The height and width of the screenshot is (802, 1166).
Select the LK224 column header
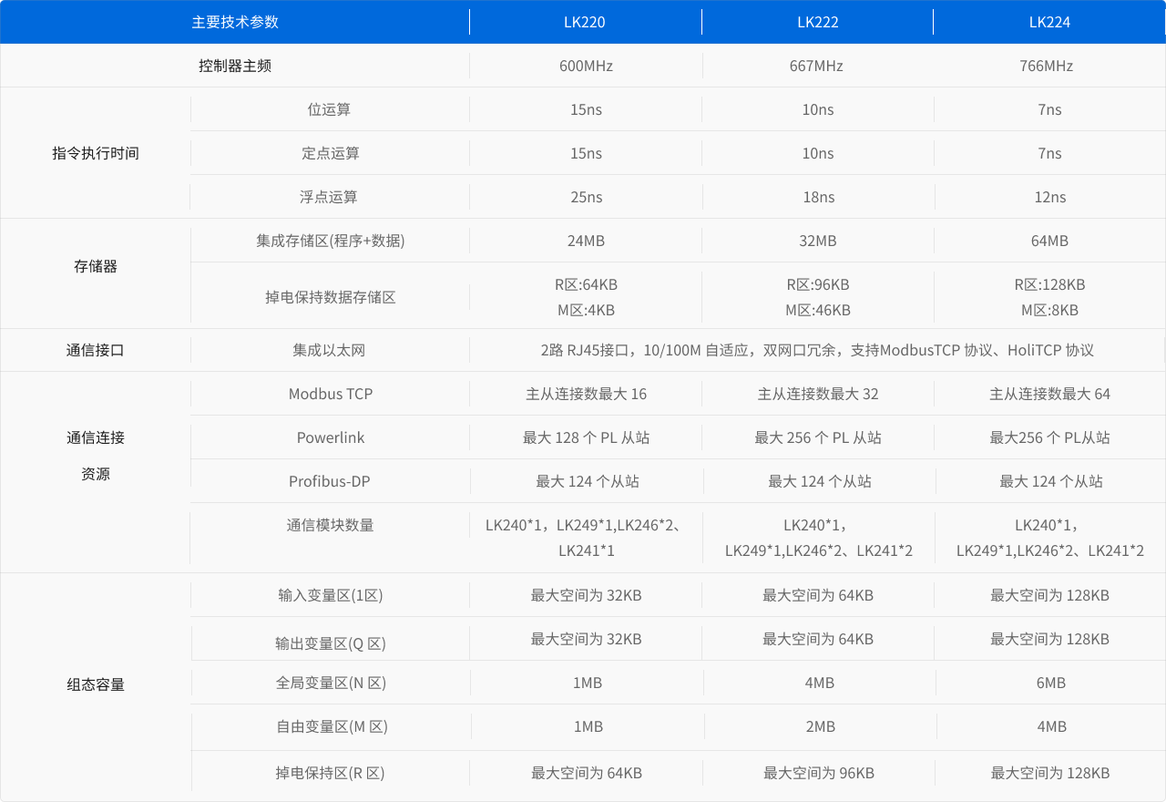(x=1049, y=22)
